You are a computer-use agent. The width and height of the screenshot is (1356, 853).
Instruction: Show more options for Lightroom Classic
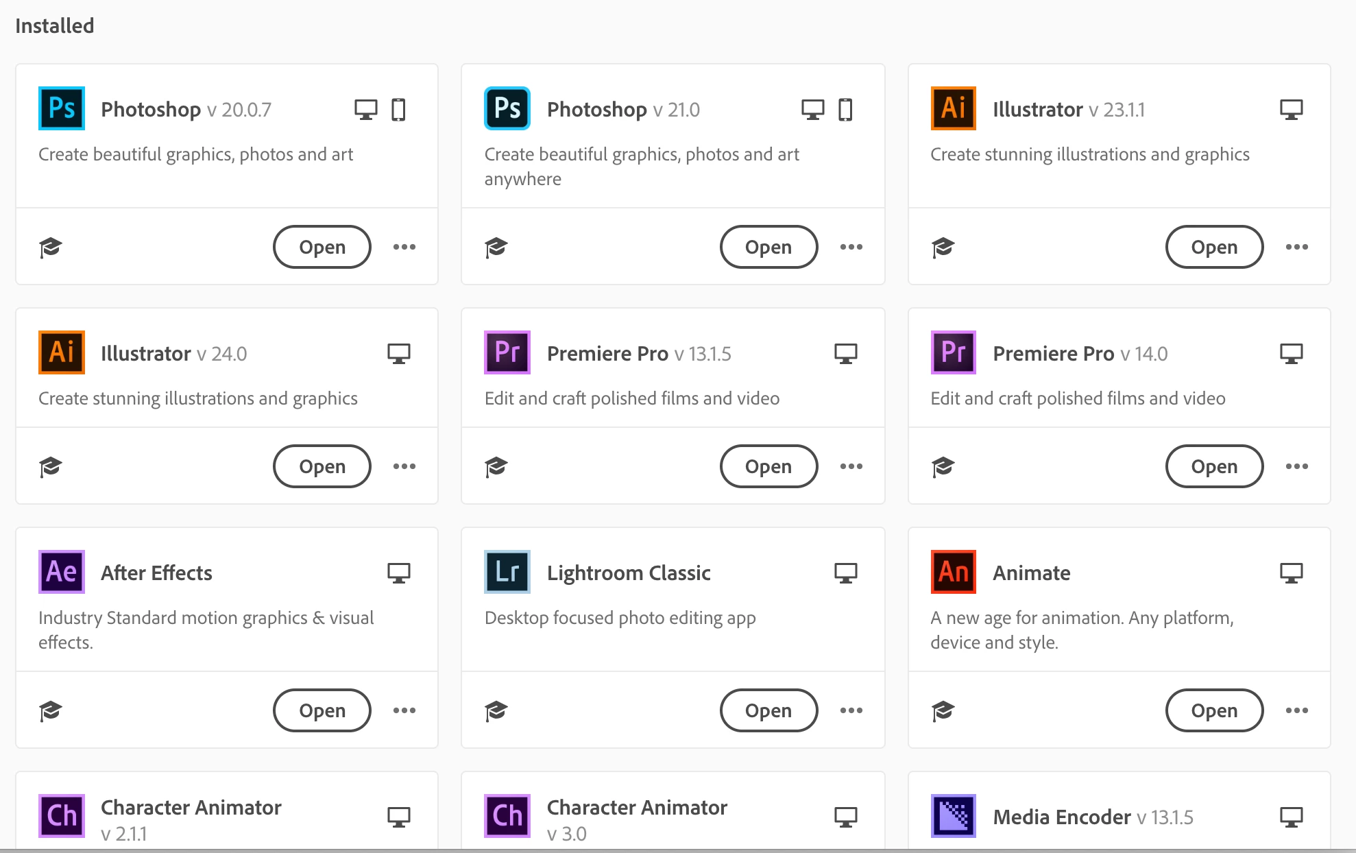(851, 710)
